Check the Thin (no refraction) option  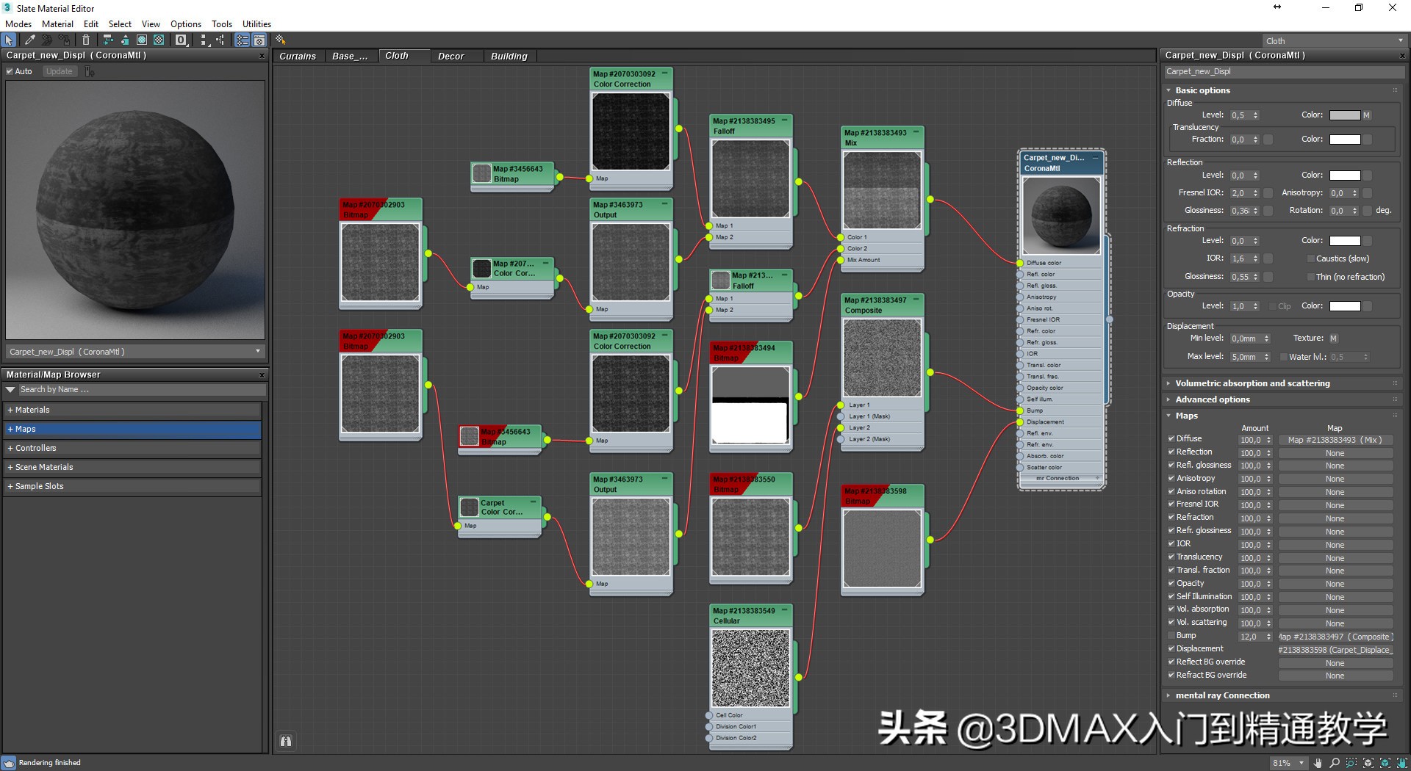(1310, 277)
